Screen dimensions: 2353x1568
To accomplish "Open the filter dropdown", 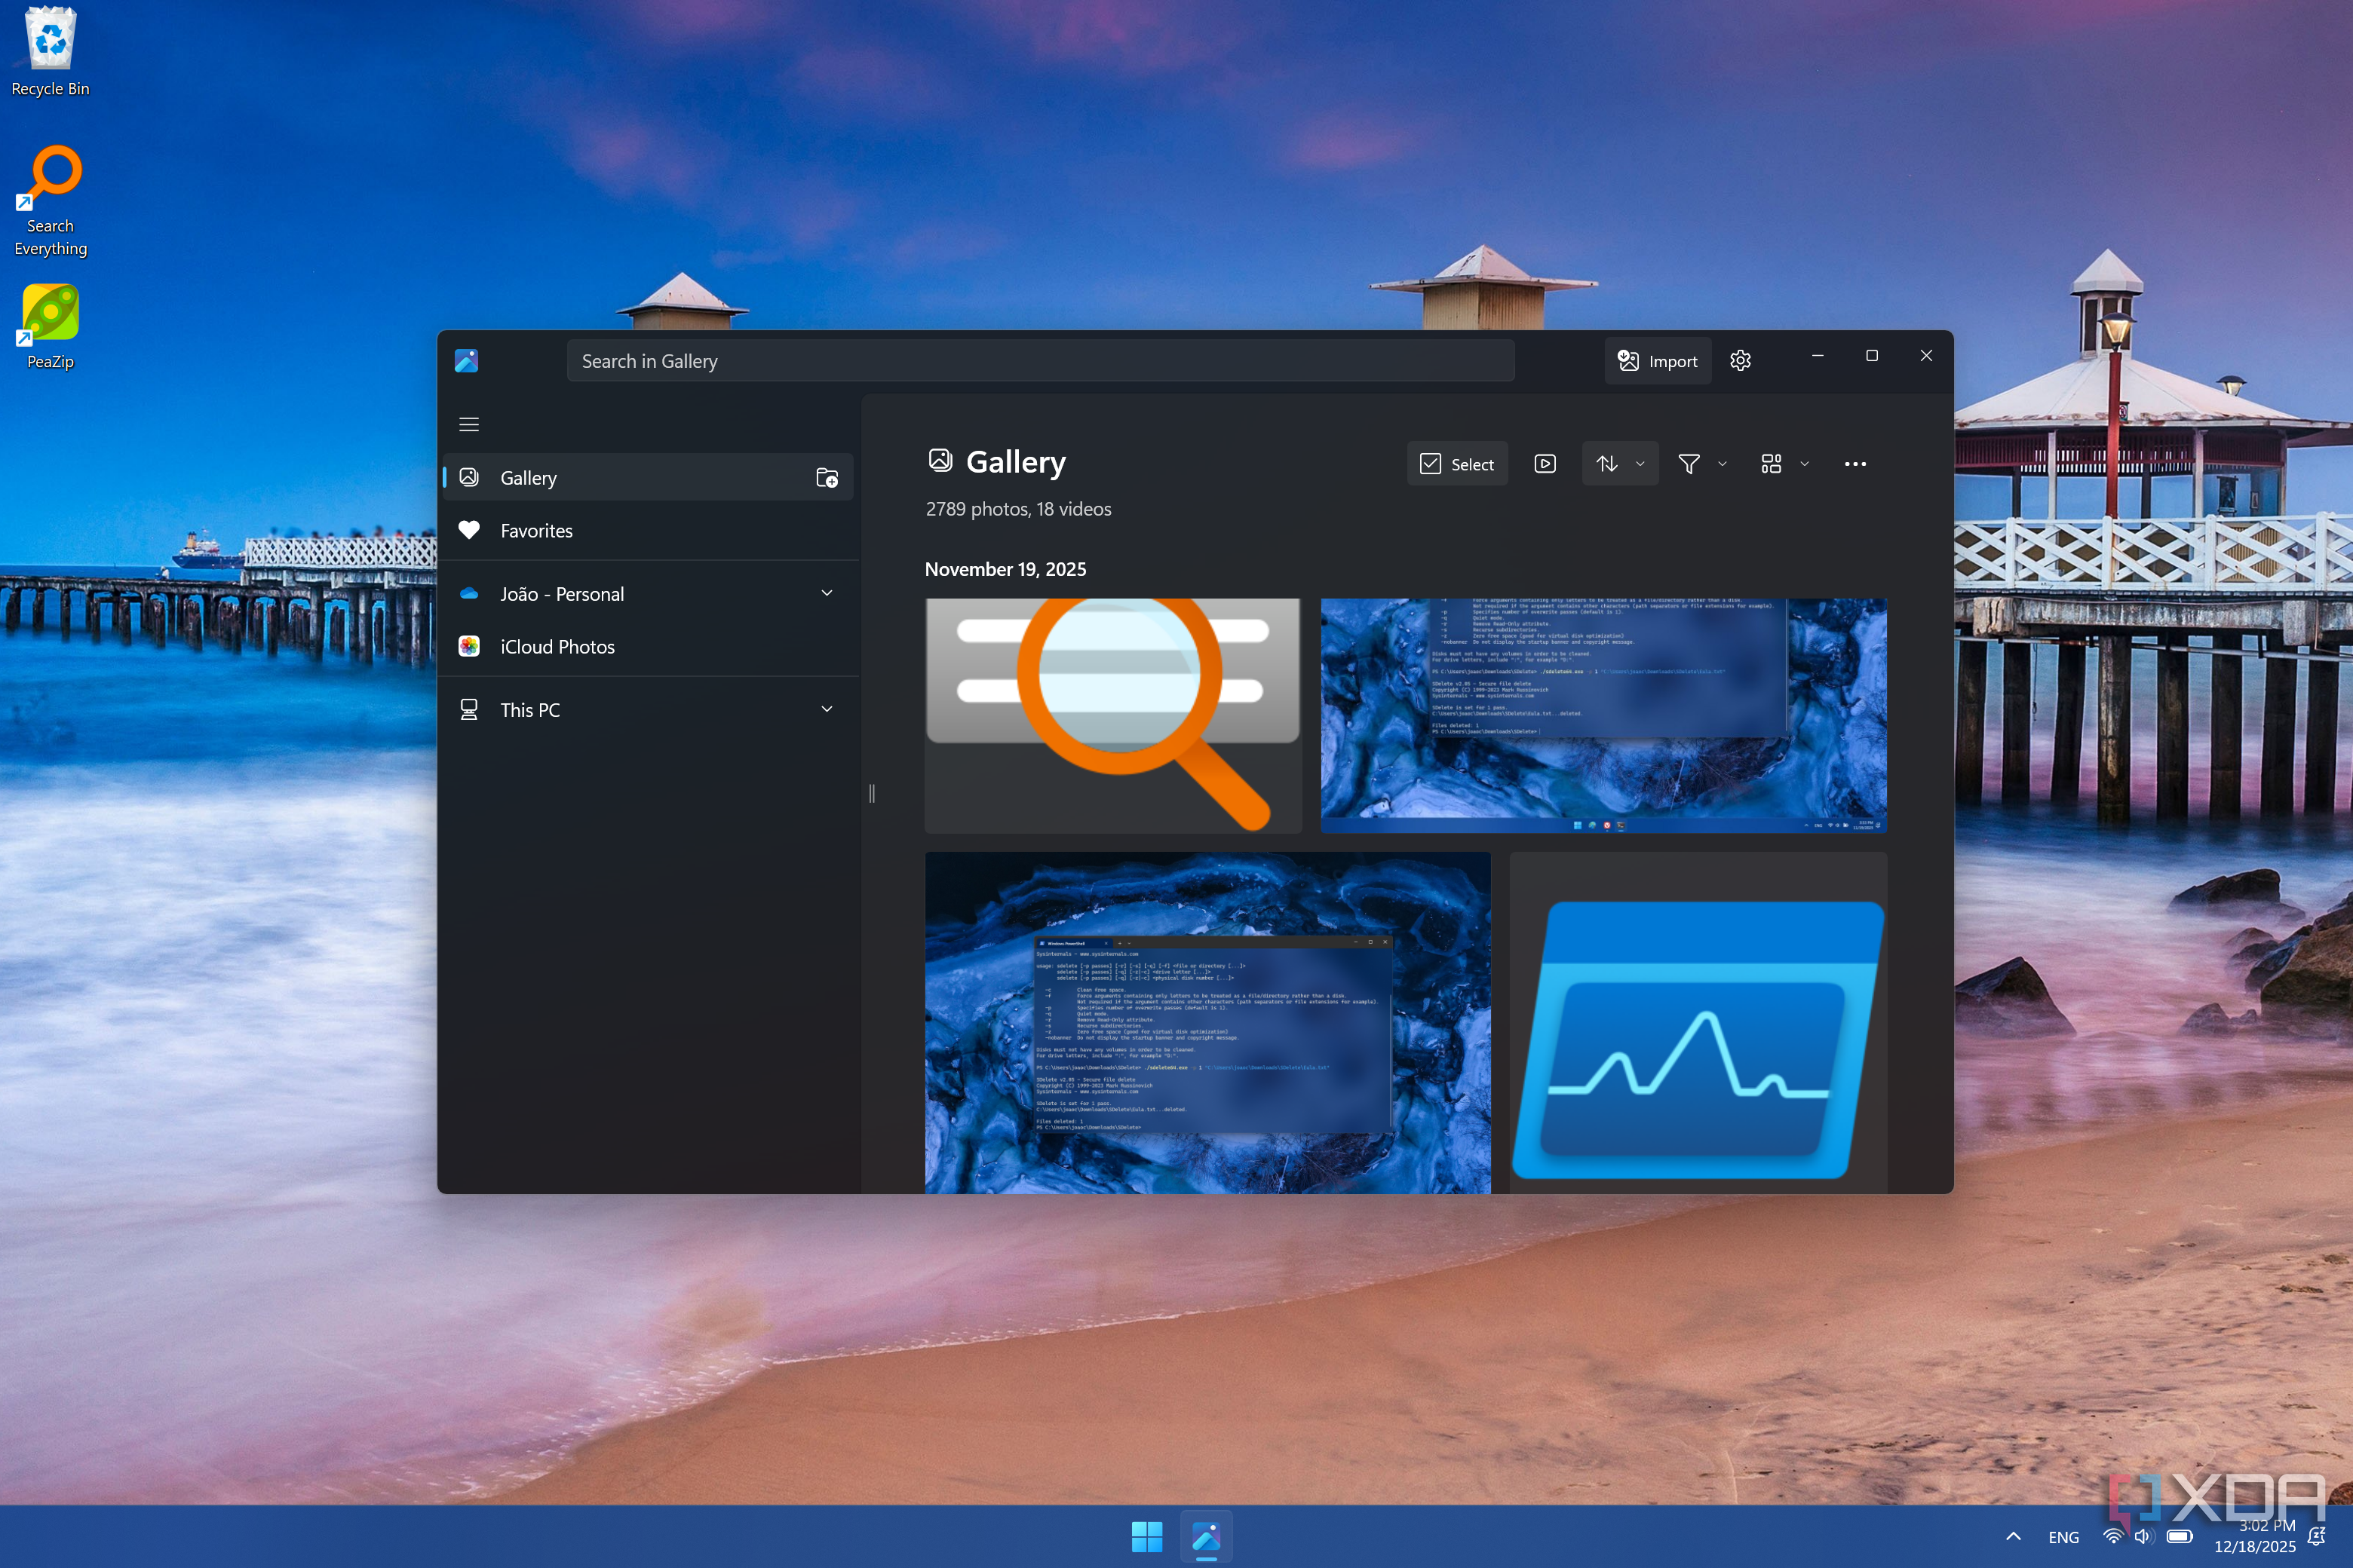I will (x=1701, y=464).
